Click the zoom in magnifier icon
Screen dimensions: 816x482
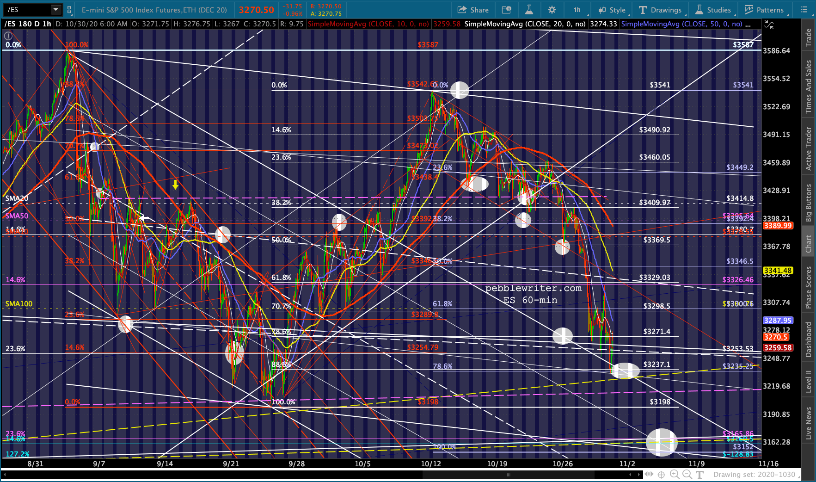675,475
